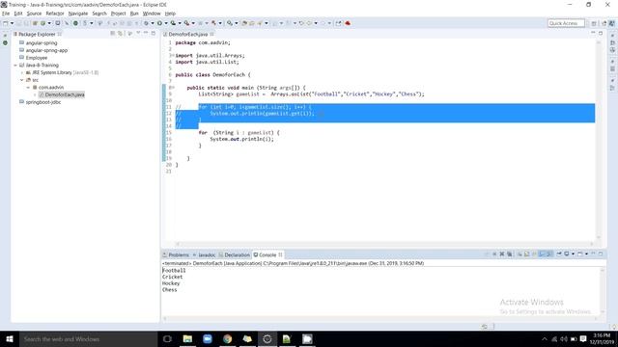618x347 pixels.
Task: Maximize the Package Explorer panel
Action: coord(154,34)
